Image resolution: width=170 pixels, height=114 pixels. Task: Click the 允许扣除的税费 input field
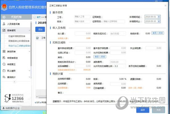coord(118,53)
